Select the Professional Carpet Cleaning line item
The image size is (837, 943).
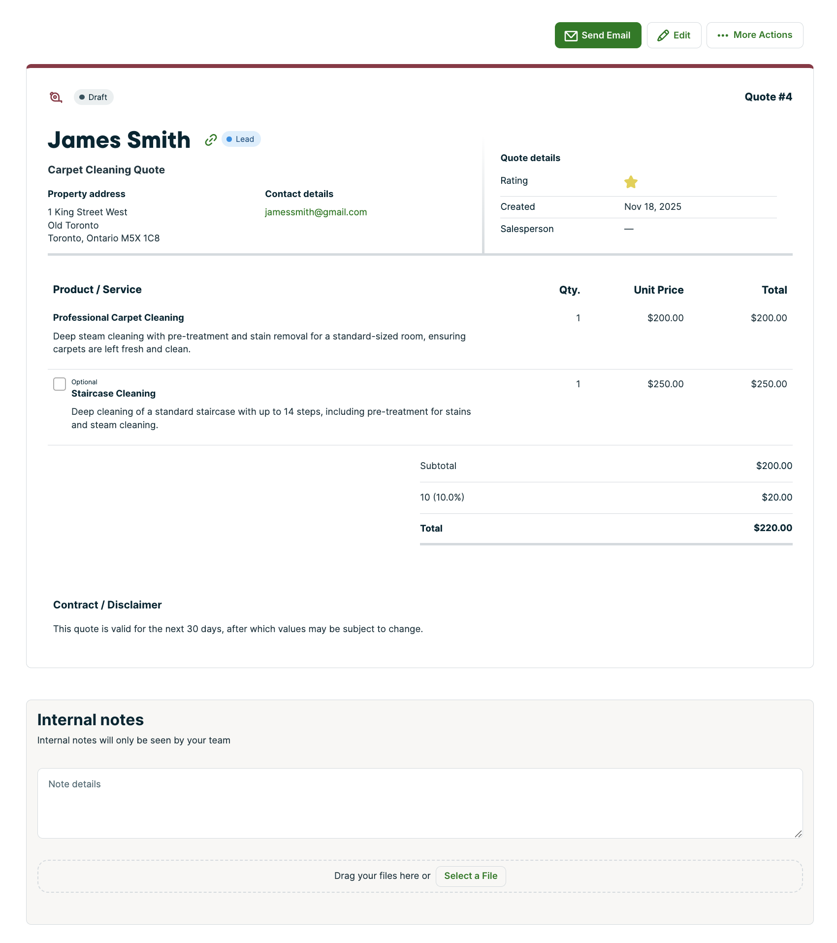pos(118,318)
